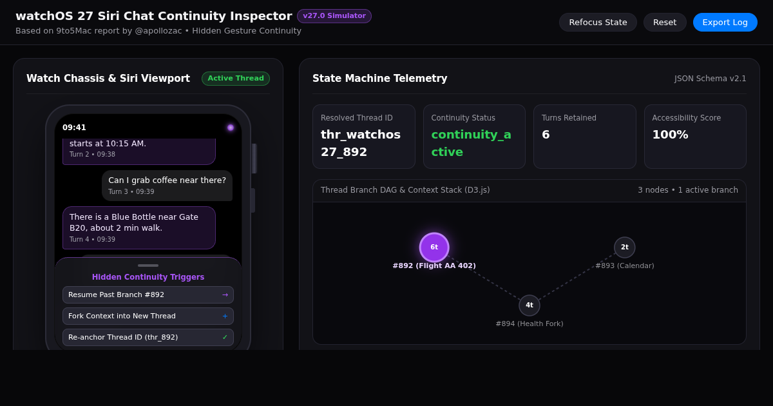Click the State Machine Telemetry heading

click(380, 79)
